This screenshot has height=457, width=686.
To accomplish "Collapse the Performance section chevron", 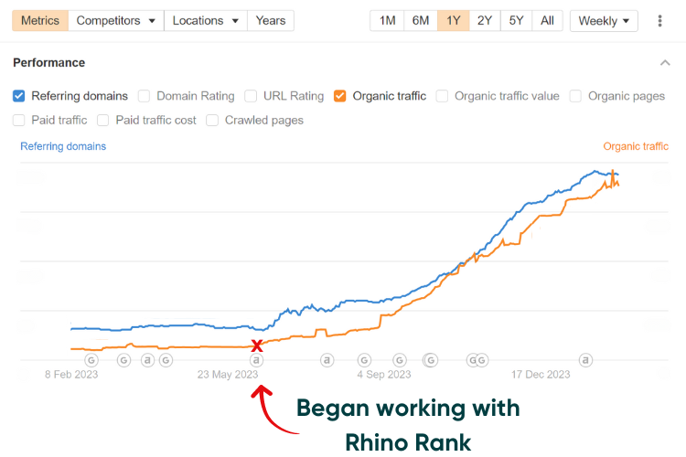I will pyautogui.click(x=665, y=63).
